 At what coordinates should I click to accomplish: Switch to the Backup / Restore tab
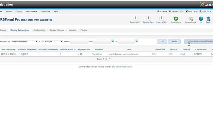click(x=57, y=30)
